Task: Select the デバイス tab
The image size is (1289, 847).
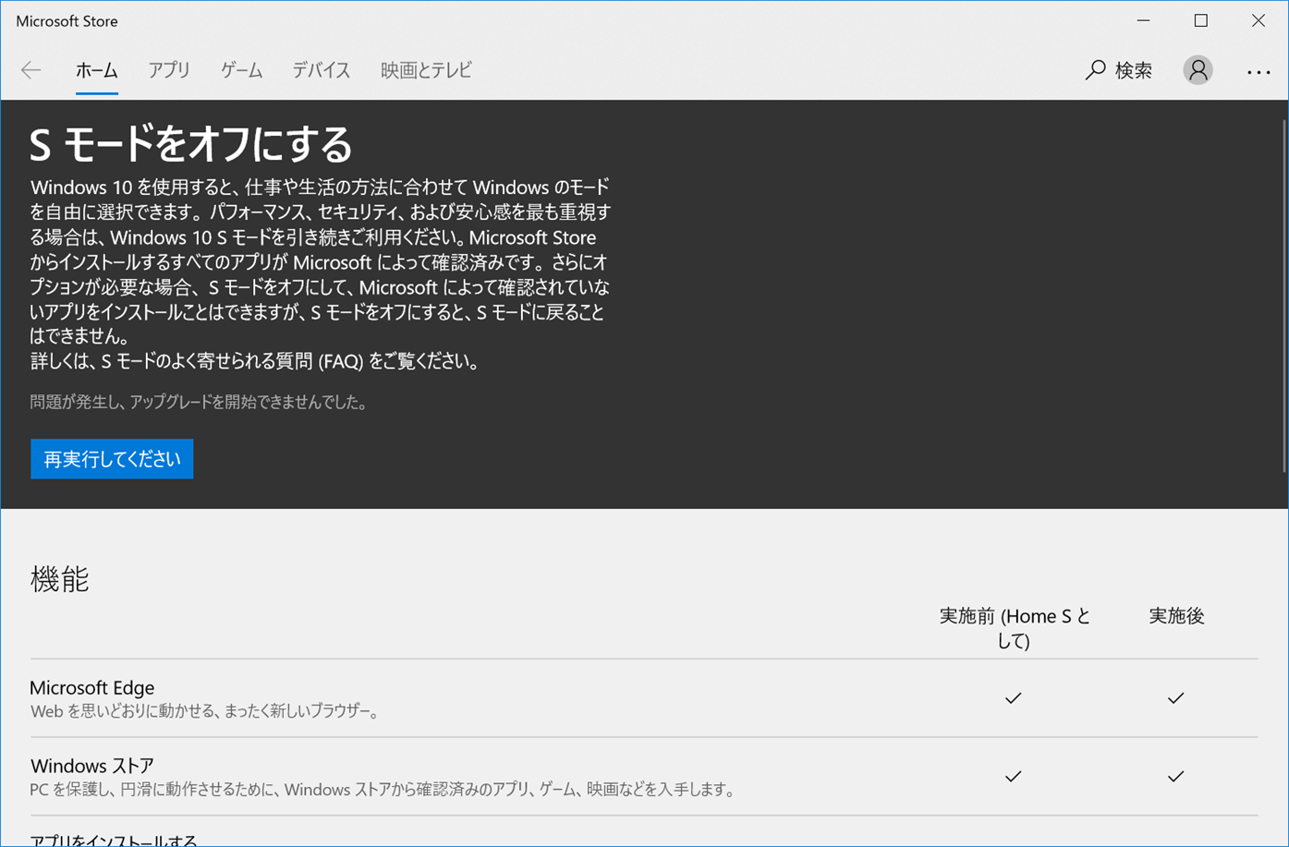Action: pos(322,70)
